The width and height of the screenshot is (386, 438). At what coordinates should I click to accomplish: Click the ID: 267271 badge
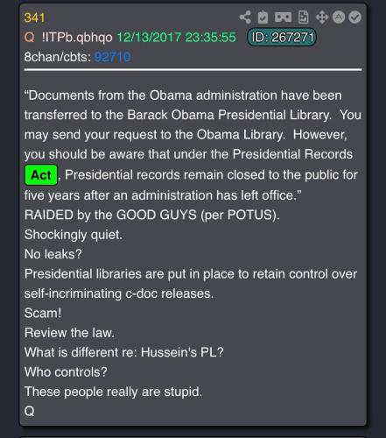[x=282, y=38]
